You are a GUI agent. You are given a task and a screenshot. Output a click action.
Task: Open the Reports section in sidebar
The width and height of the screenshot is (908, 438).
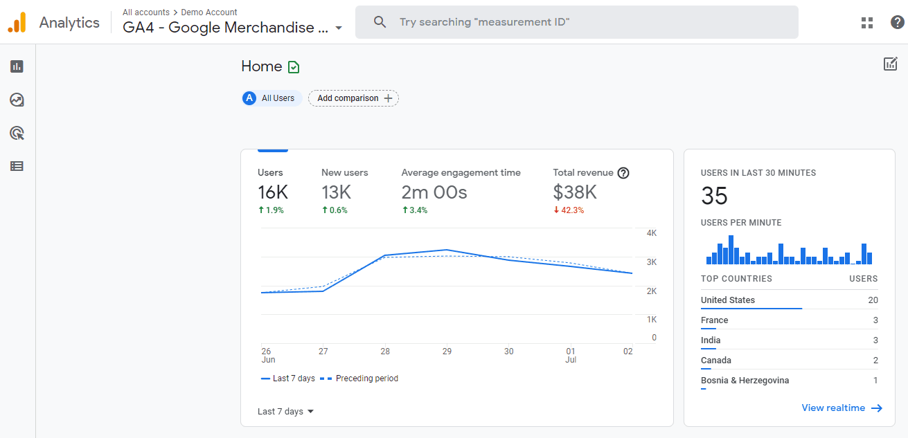(17, 66)
